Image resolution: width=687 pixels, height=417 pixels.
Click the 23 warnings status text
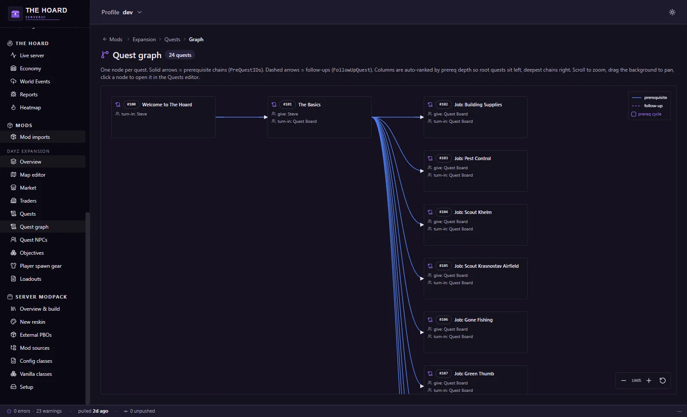tap(49, 411)
